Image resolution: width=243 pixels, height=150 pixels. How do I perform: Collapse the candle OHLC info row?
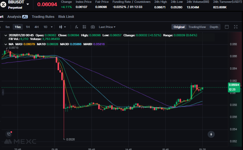(x=6, y=35)
